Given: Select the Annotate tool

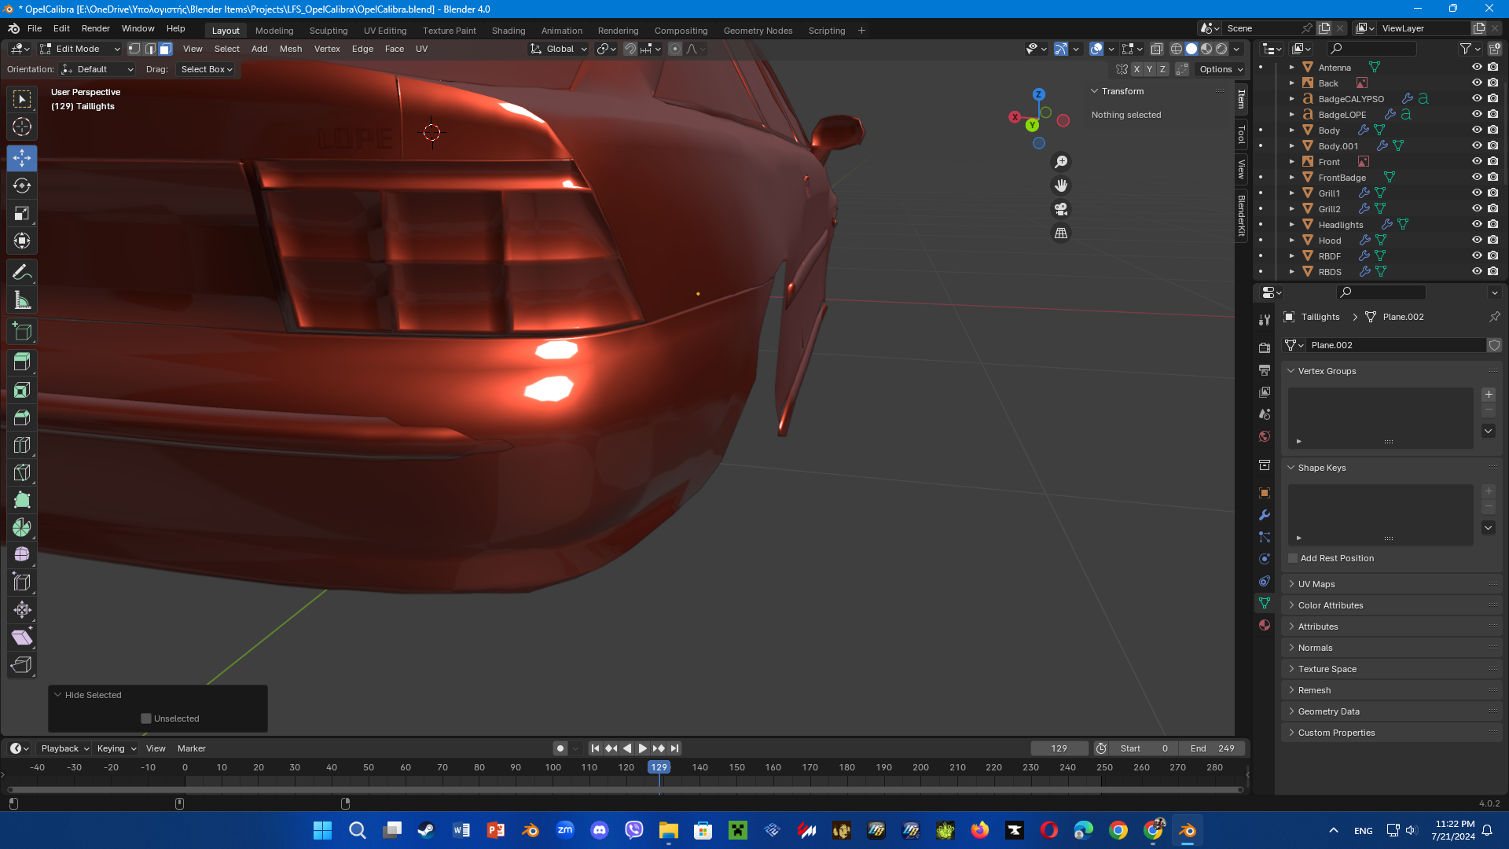Looking at the screenshot, I should (x=22, y=273).
